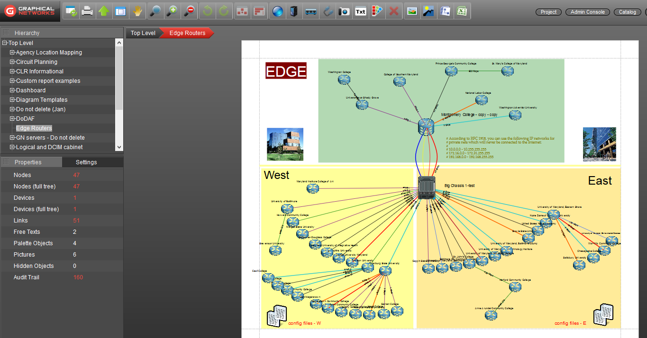Expand the Agency Location Mapping node

coord(12,53)
